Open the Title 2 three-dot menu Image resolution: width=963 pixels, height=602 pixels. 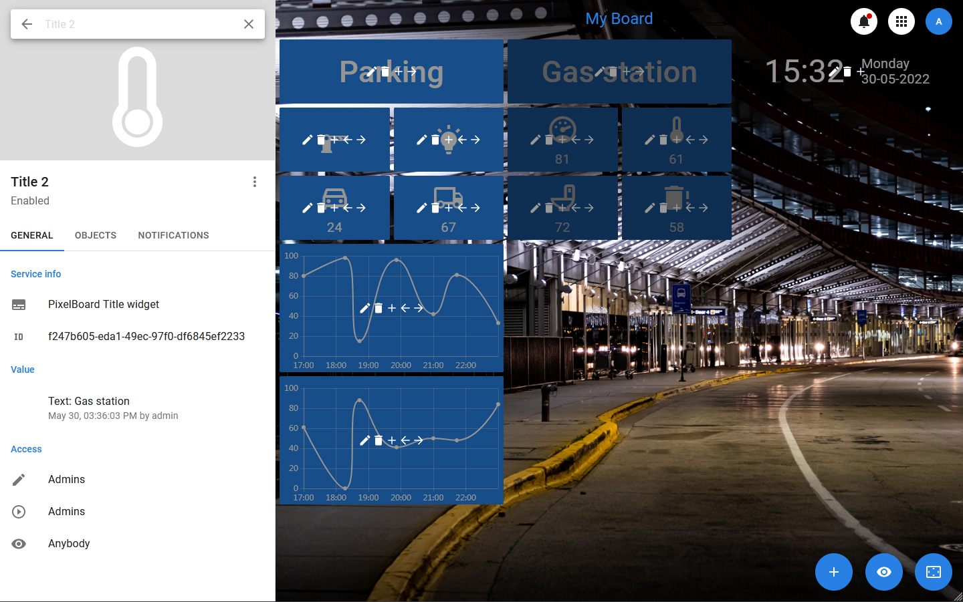click(x=255, y=182)
